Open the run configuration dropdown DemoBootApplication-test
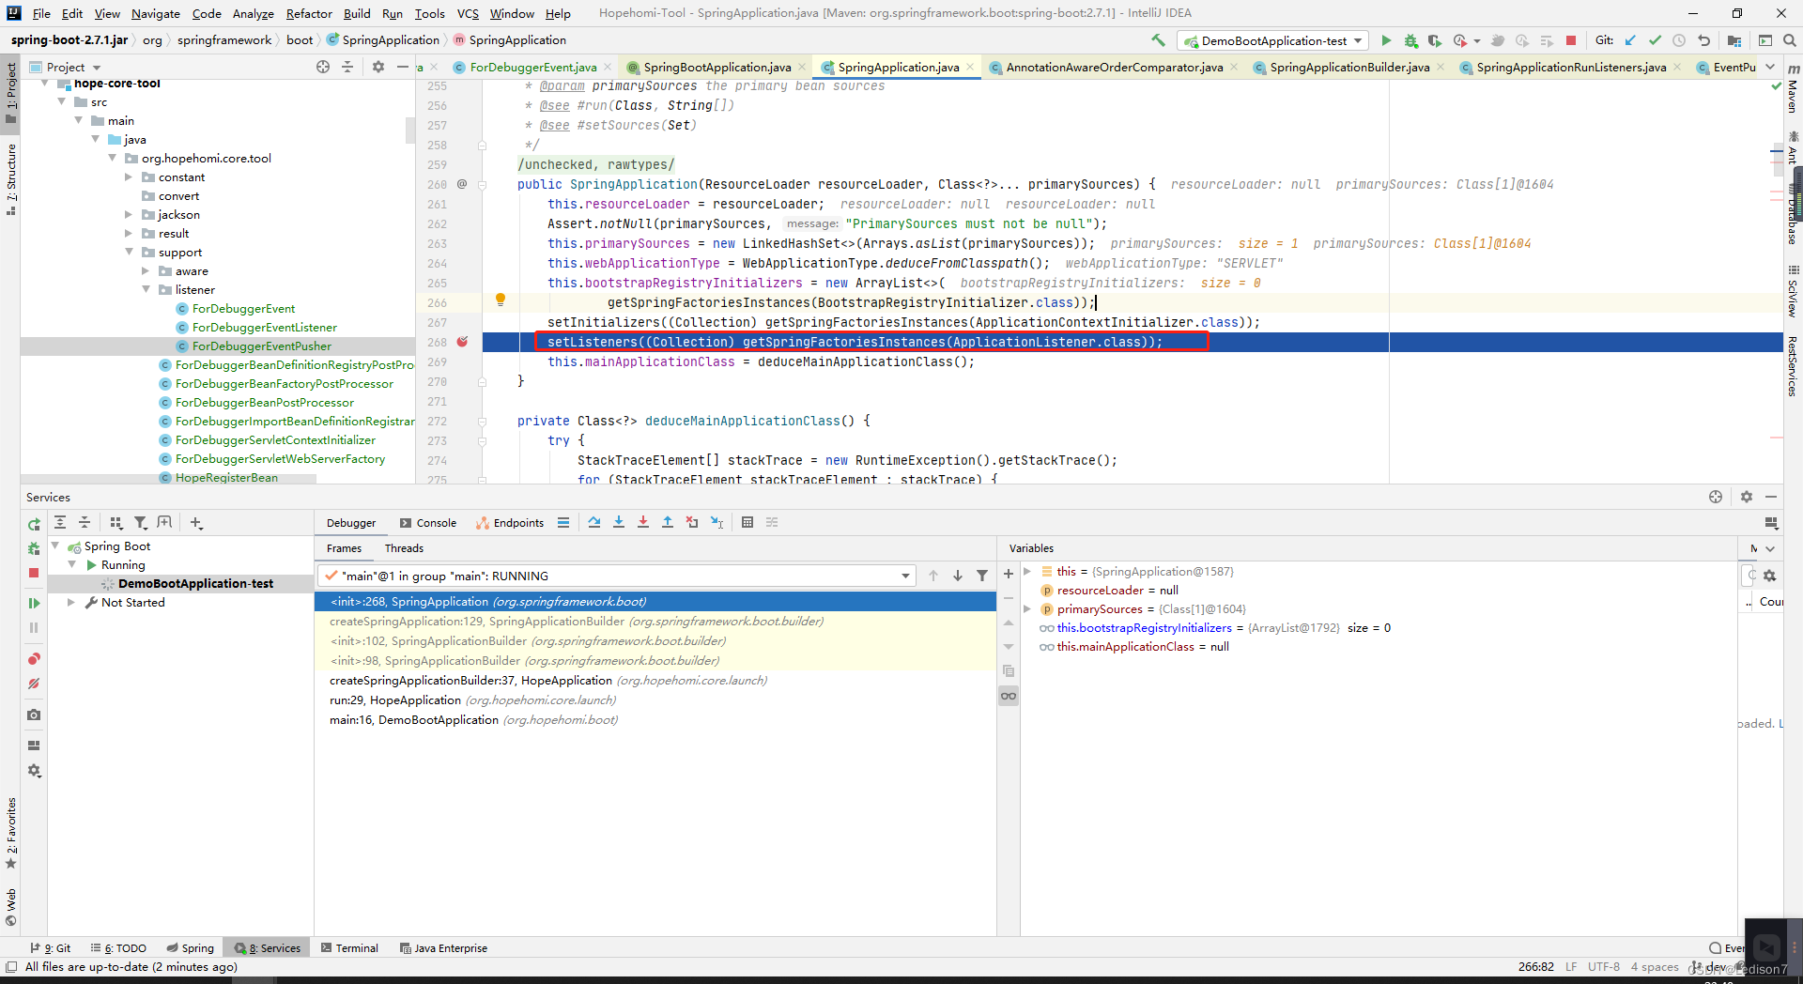This screenshot has height=984, width=1803. click(x=1272, y=40)
